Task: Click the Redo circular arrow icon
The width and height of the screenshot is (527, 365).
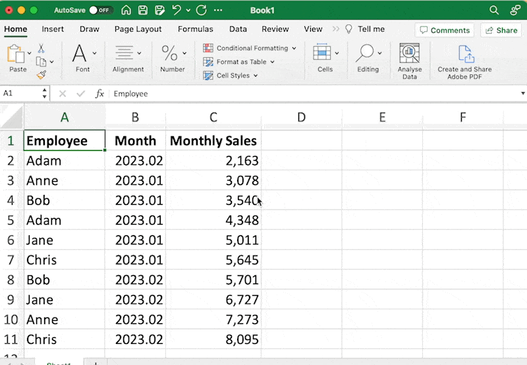Action: point(202,10)
